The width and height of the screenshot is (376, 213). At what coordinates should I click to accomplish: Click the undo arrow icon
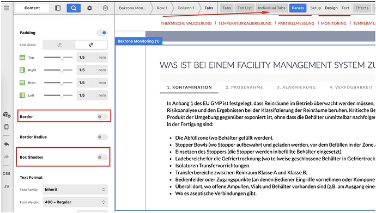coord(7,144)
